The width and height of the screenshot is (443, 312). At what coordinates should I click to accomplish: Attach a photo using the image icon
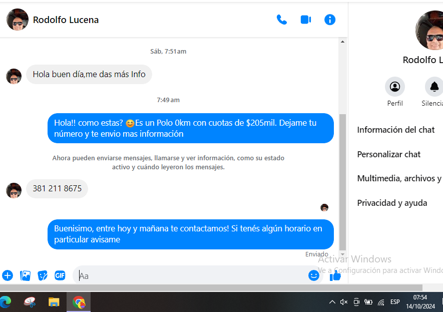coord(25,275)
